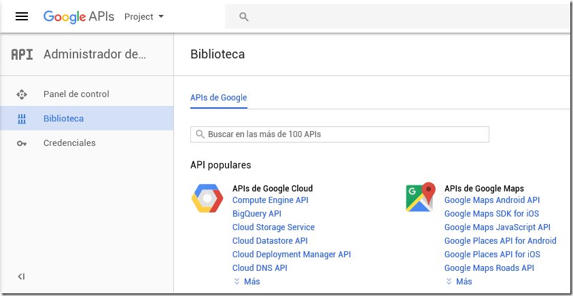Expand Más under Google Maps APIs
Image resolution: width=573 pixels, height=296 pixels.
tap(459, 282)
